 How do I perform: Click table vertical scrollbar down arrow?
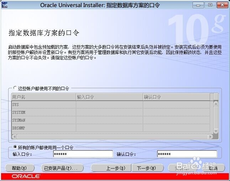[216, 131]
